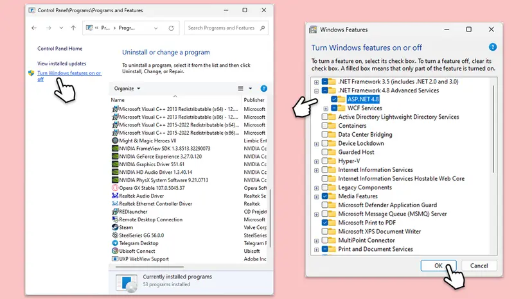The image size is (532, 299).
Task: Expand WCF Services node
Action: click(326, 108)
